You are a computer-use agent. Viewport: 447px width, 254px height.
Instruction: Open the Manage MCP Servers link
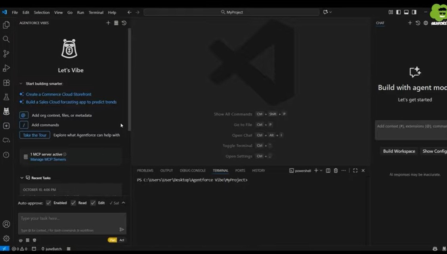[48, 160]
